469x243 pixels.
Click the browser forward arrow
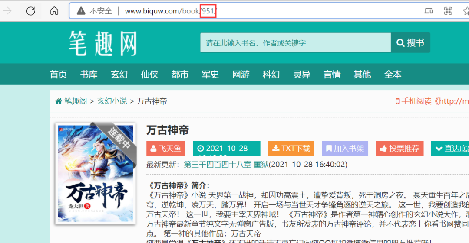click(7, 11)
